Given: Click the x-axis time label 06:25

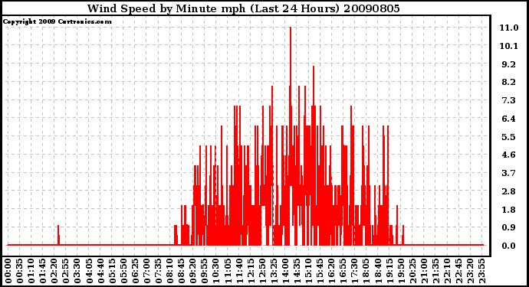Looking at the screenshot, I should [x=135, y=271].
